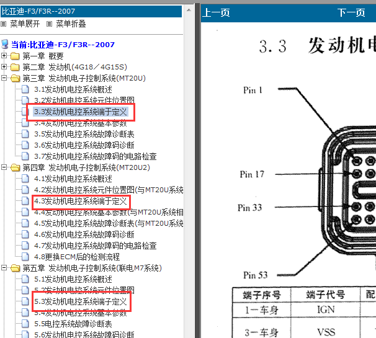Viewport: 376px width, 338px height.
Task: Open 3.1发动机电控系统概述 page
Action: click(x=73, y=89)
